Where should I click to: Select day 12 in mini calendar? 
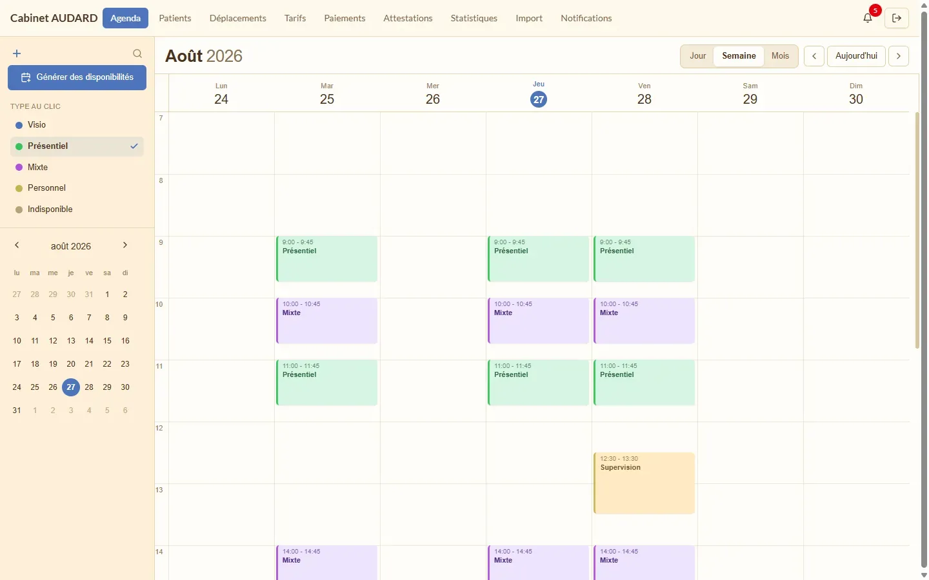[x=53, y=341]
